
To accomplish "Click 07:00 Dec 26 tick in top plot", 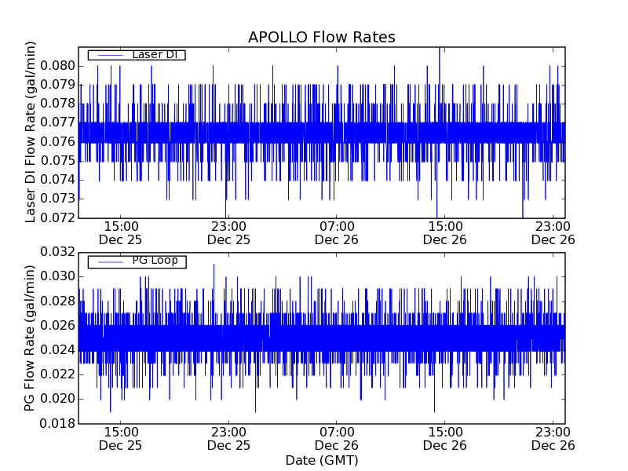I will point(338,232).
